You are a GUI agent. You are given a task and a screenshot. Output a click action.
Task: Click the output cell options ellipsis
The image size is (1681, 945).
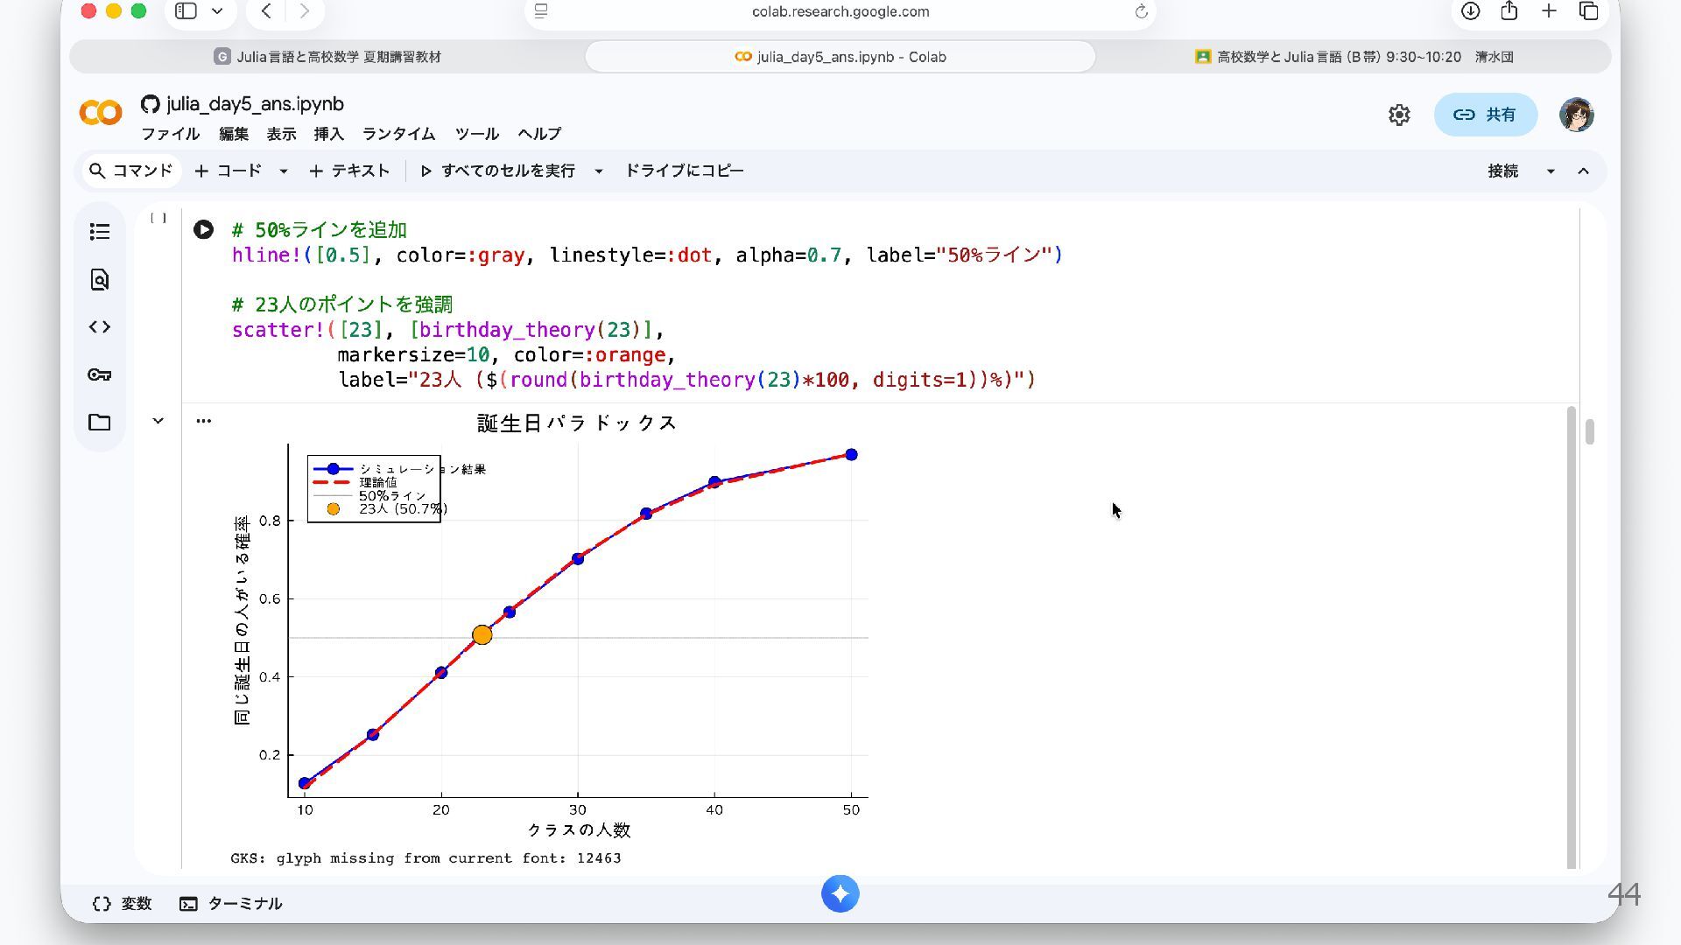coord(204,421)
